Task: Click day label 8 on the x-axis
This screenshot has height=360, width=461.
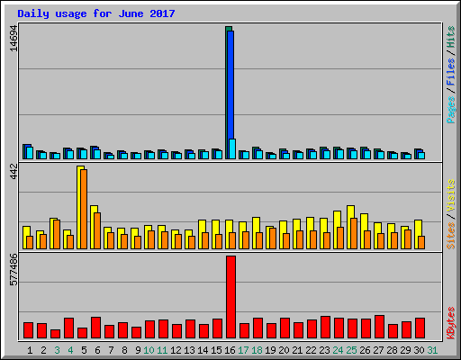Action: pyautogui.click(x=124, y=350)
